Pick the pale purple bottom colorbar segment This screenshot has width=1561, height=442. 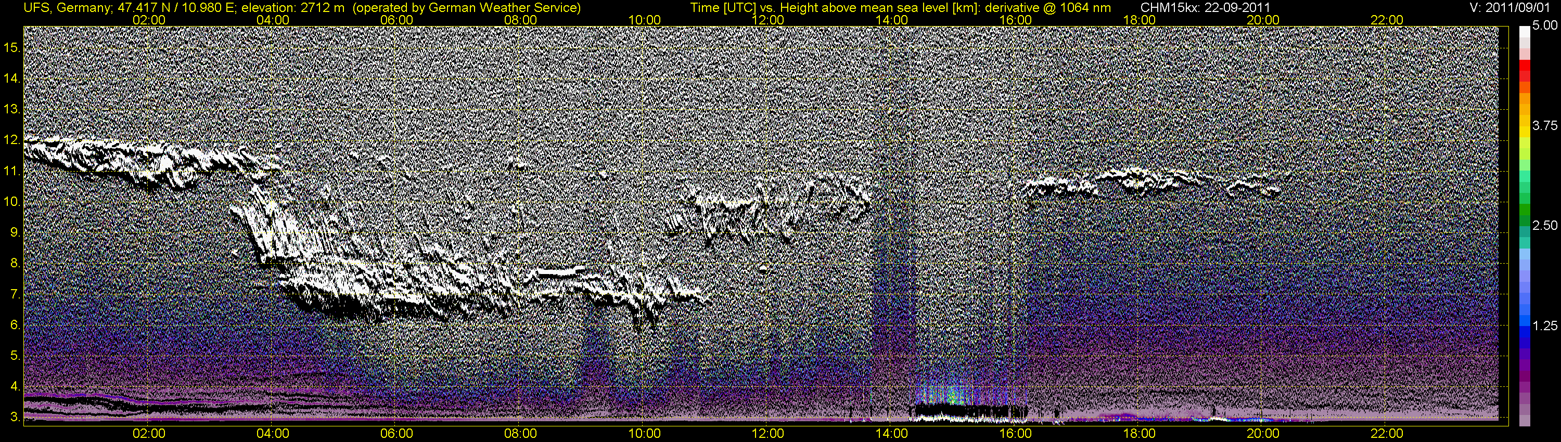coord(1524,420)
